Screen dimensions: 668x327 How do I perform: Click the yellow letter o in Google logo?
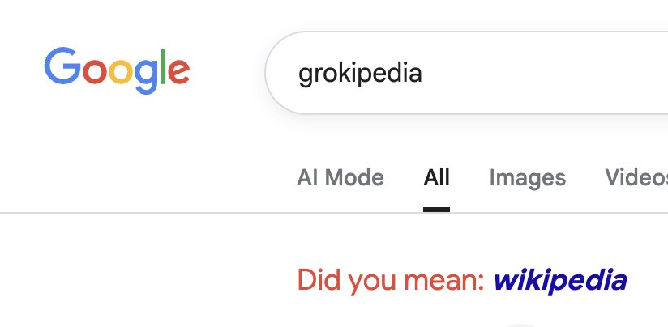coord(119,72)
